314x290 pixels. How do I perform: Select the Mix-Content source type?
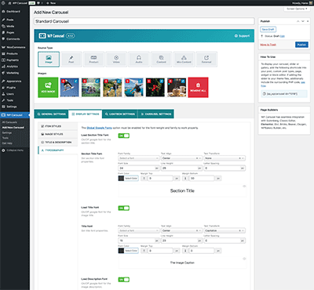(184, 60)
